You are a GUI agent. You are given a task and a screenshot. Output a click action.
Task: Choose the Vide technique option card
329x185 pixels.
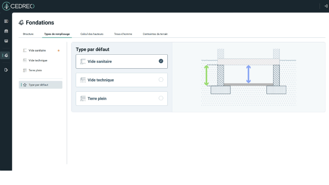[x=122, y=80]
